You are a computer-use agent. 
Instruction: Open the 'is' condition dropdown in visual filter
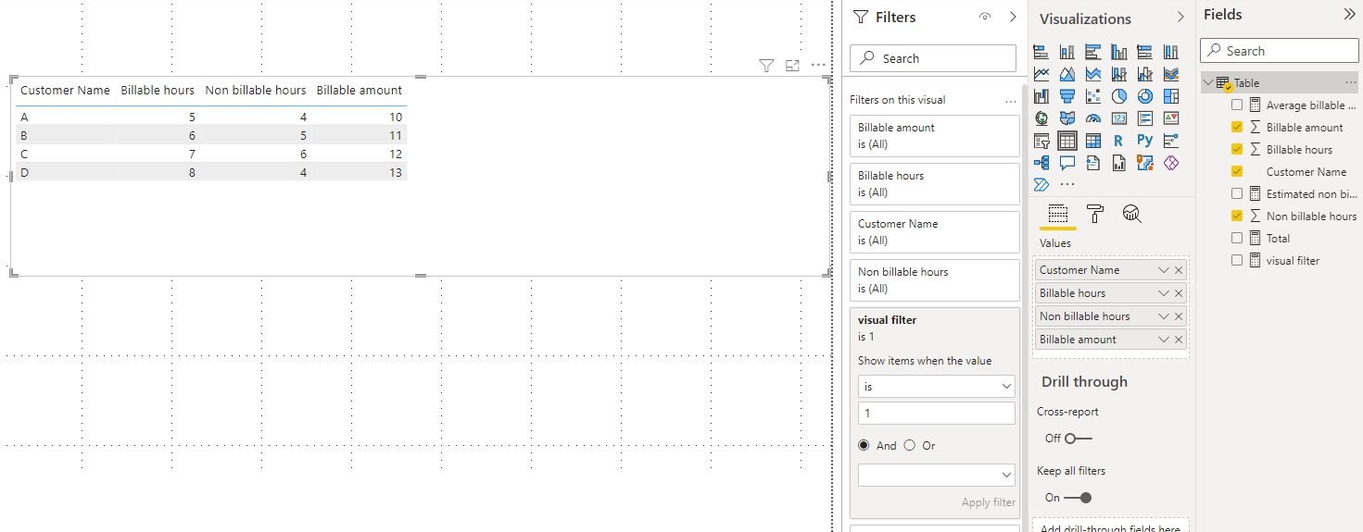click(937, 387)
